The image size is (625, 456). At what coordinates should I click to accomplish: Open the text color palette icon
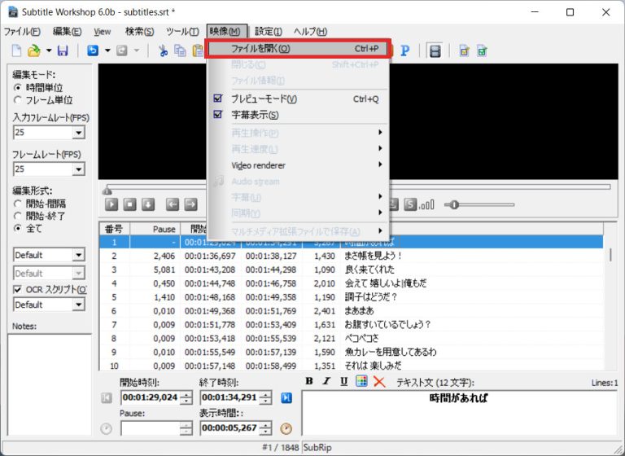point(361,381)
